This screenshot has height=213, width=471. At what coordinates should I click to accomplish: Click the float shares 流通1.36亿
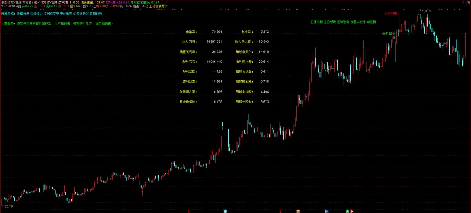click(x=140, y=6)
